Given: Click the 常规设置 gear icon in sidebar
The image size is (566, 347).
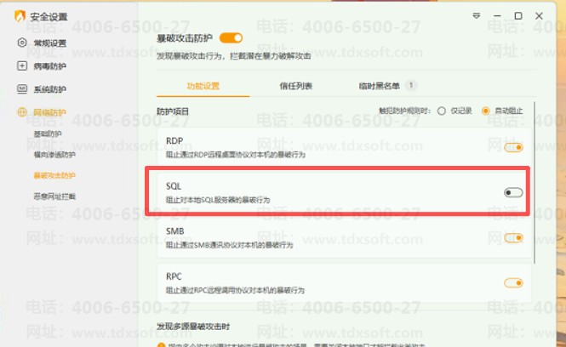Looking at the screenshot, I should [22, 43].
